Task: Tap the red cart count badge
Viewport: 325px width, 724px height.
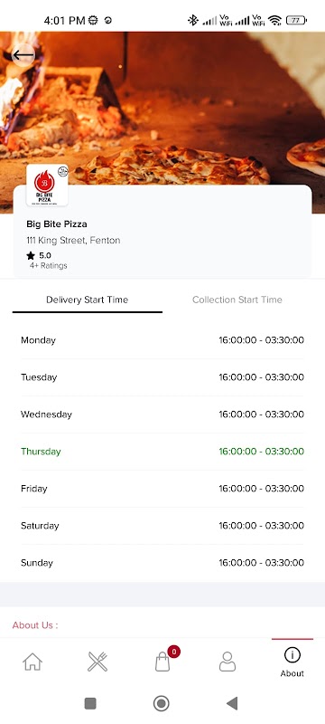Action: (x=173, y=652)
